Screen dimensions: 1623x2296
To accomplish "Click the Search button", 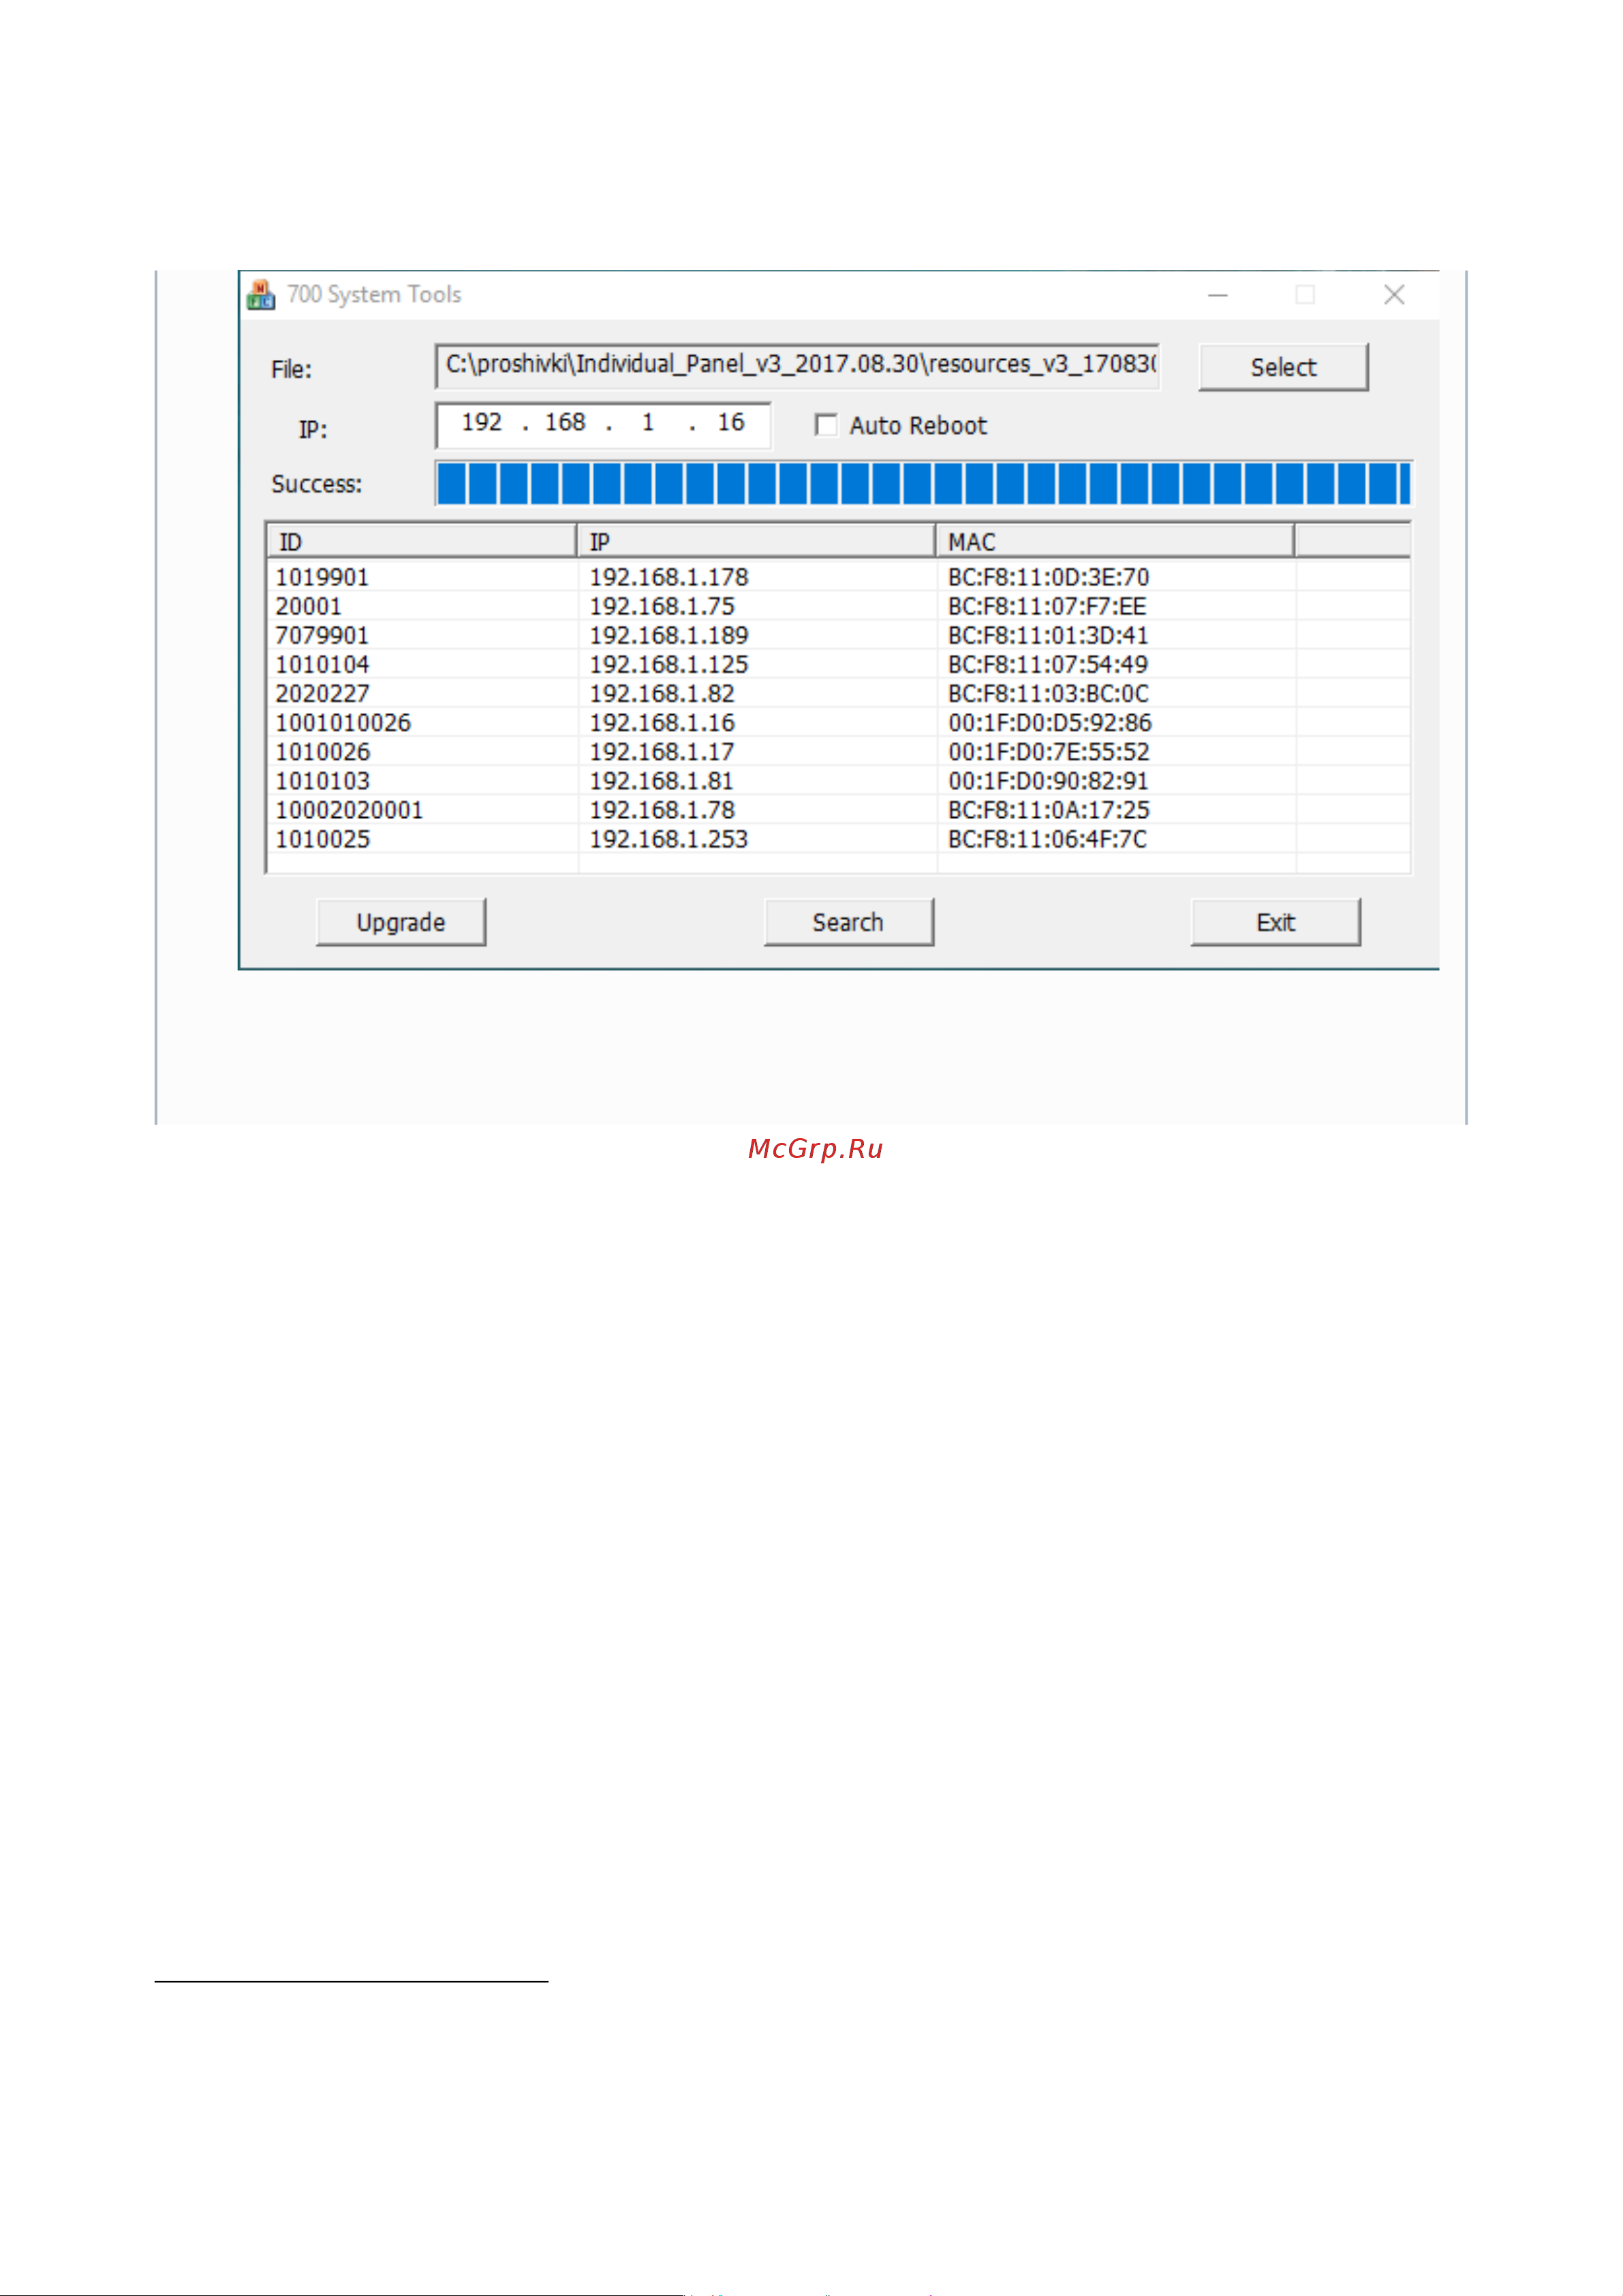I will point(848,922).
